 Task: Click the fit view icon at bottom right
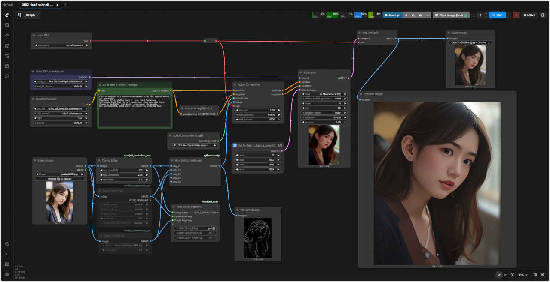coord(512,275)
